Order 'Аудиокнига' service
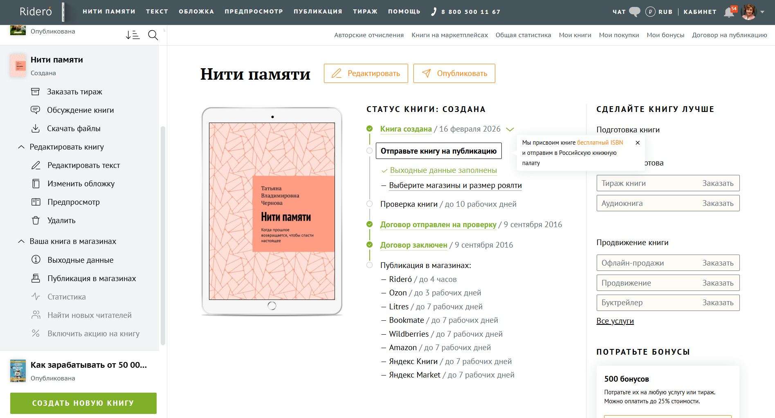 (668, 203)
